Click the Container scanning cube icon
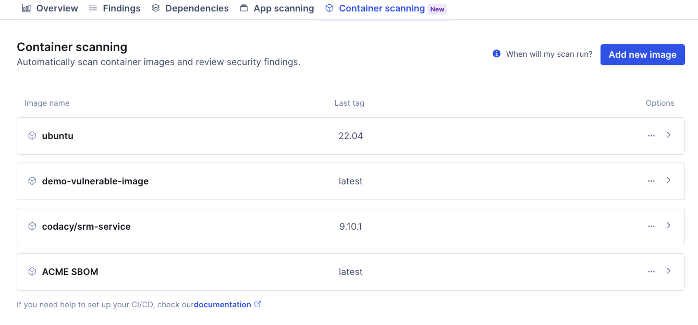Image resolution: width=698 pixels, height=325 pixels. 329,8
